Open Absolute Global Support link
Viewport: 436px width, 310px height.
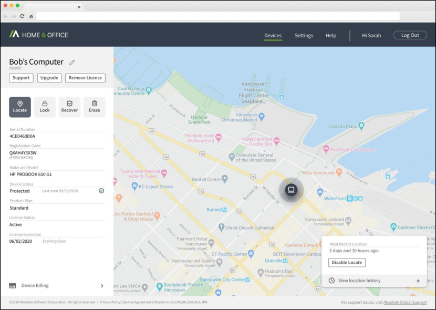[x=405, y=302]
